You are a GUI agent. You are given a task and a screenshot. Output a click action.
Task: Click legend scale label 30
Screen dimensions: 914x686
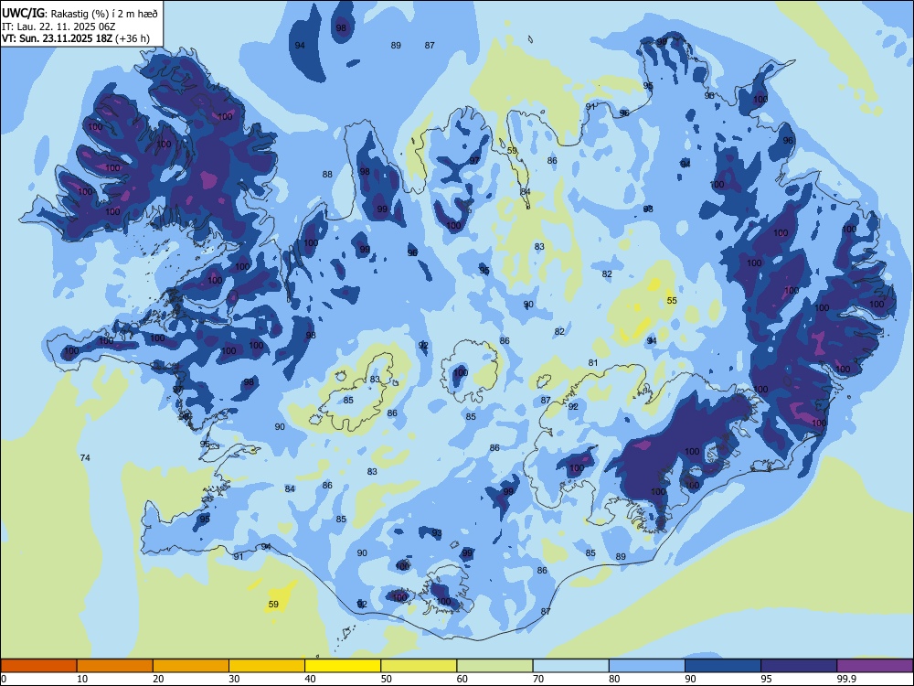point(234,679)
